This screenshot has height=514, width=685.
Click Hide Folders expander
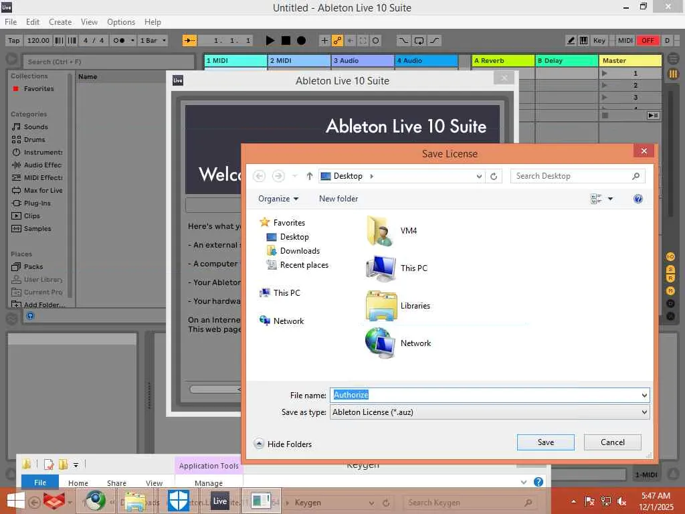pyautogui.click(x=283, y=444)
